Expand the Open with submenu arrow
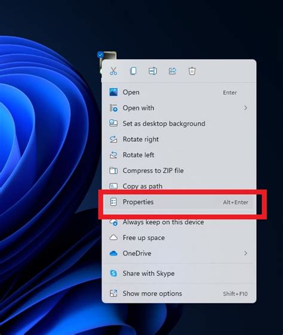This screenshot has width=283, height=335. tap(245, 108)
